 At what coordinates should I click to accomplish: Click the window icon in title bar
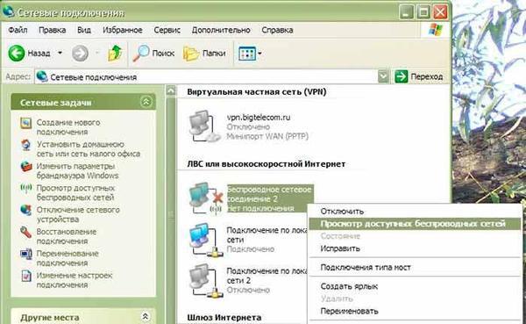point(8,11)
